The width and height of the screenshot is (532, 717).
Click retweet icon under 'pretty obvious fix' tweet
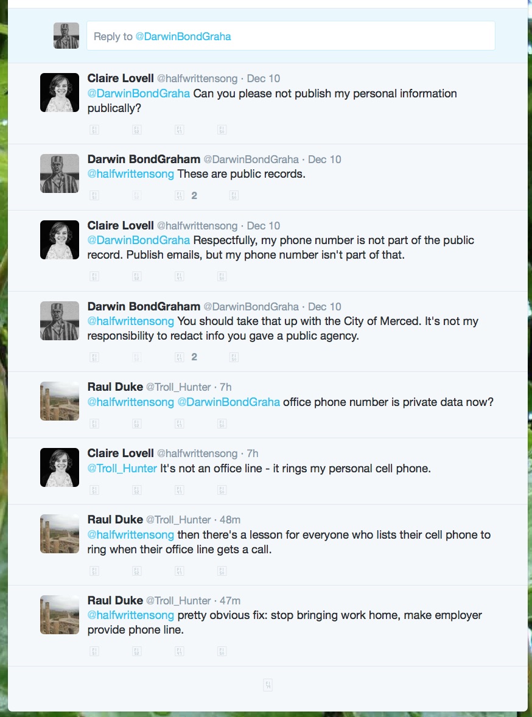tap(137, 651)
